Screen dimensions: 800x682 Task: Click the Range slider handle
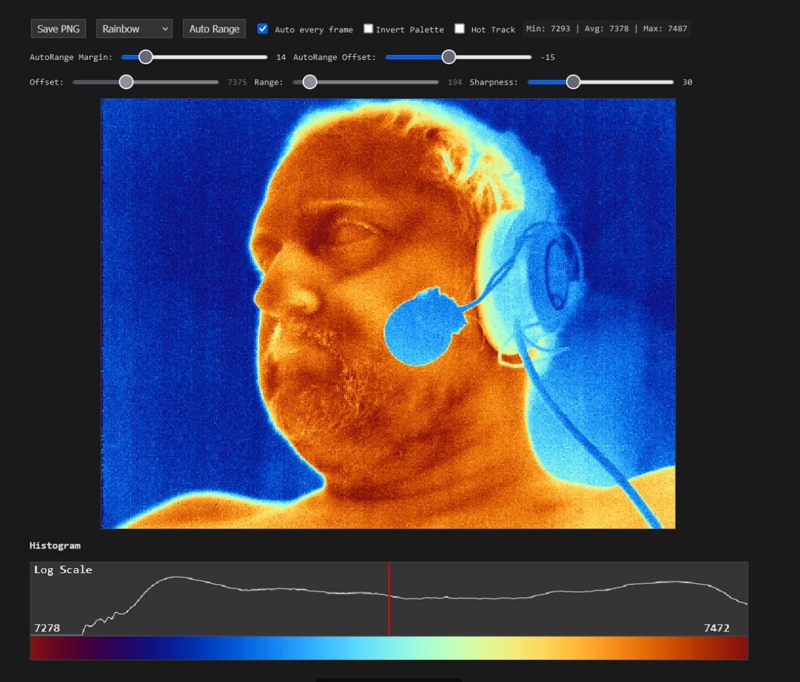coord(310,82)
